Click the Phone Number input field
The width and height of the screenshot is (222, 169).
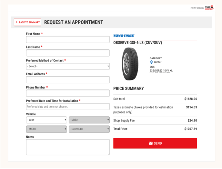tap(68, 93)
